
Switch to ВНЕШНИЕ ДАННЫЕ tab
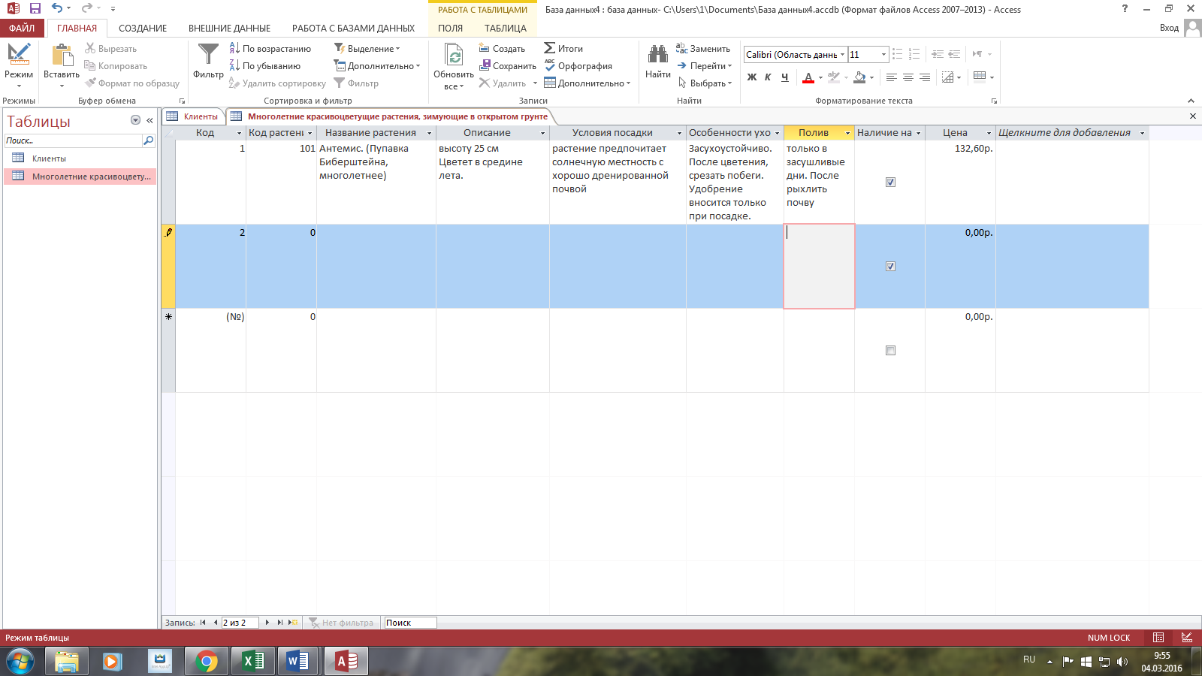click(x=229, y=28)
